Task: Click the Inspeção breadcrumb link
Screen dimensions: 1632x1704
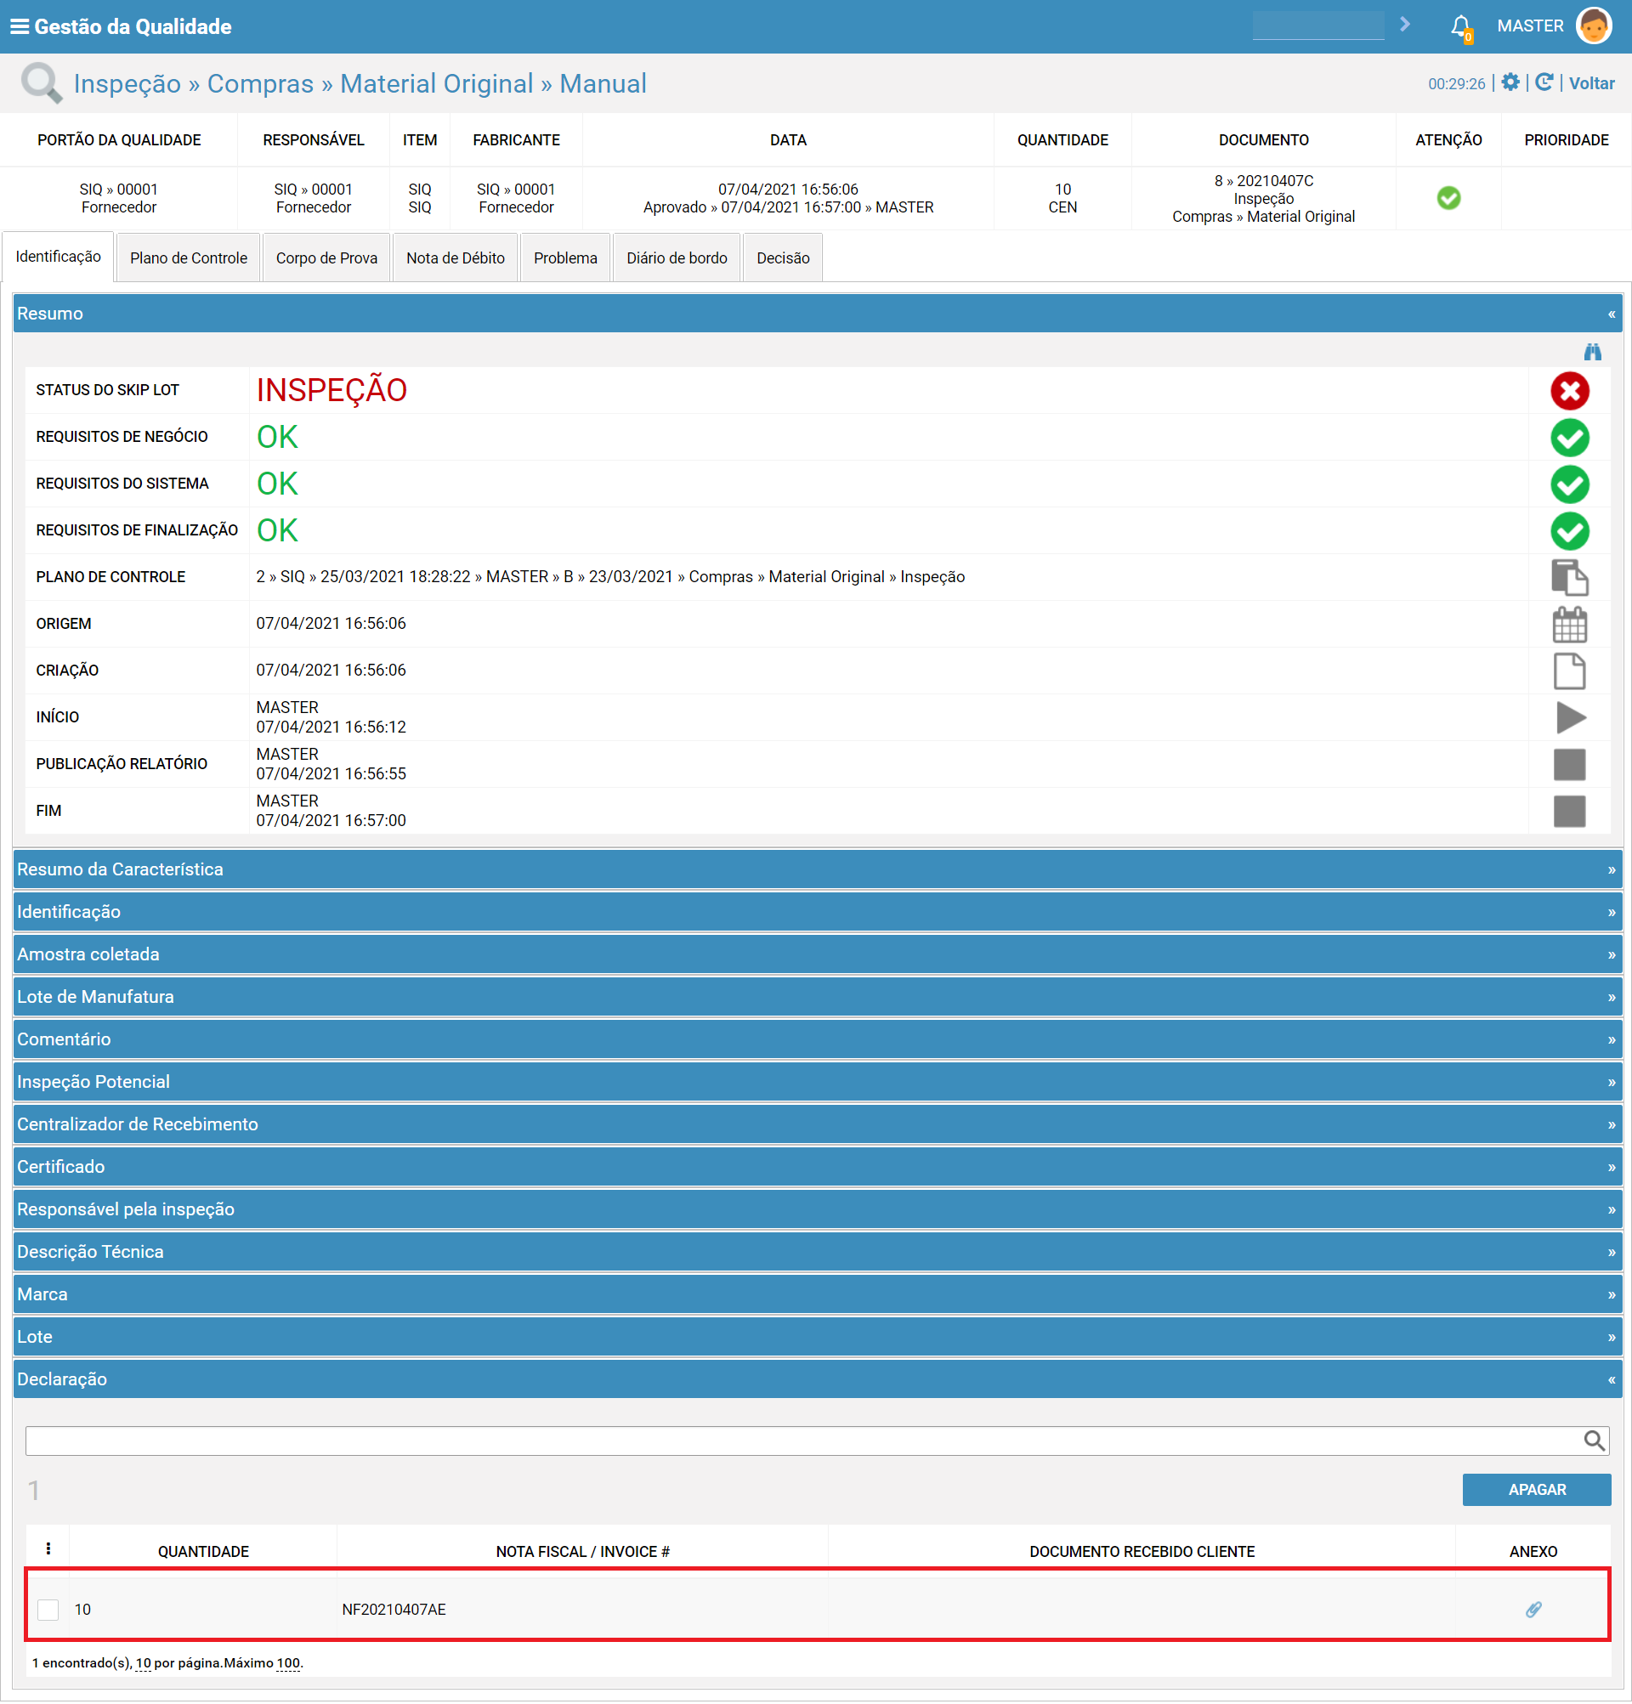Action: pos(127,83)
